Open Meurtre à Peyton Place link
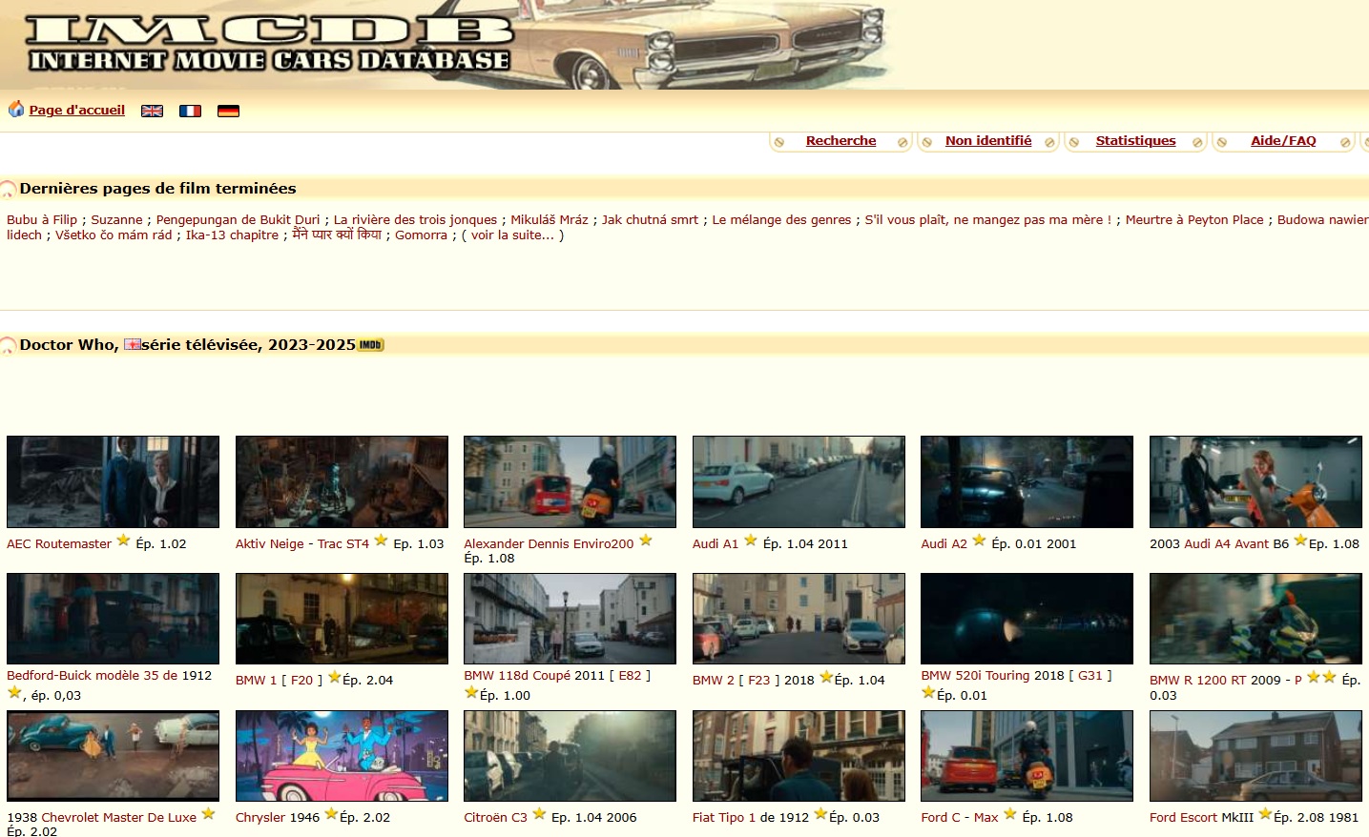Screen dimensions: 1369x837 coord(1194,220)
